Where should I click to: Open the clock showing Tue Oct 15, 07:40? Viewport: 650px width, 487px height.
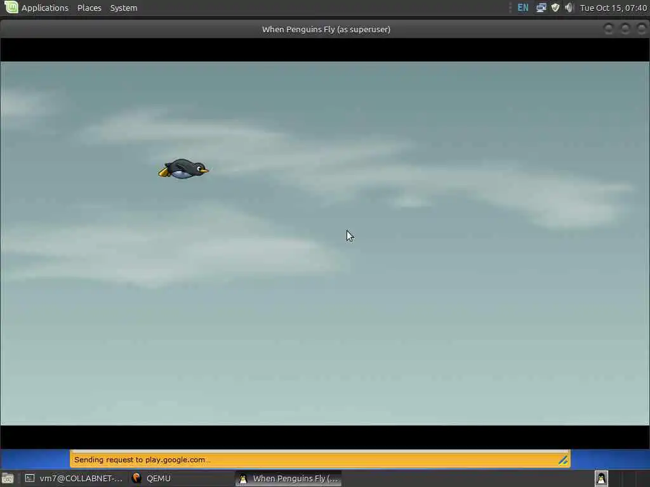pyautogui.click(x=613, y=8)
